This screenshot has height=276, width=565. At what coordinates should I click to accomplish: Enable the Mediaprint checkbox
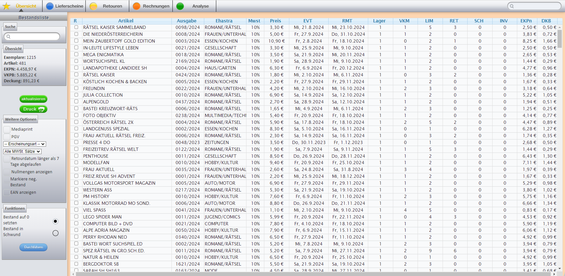pyautogui.click(x=7, y=129)
